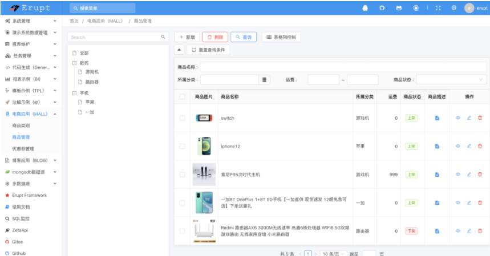The height and width of the screenshot is (256, 490).
Task: Open the GitHub icon in header
Action: coord(382,8)
